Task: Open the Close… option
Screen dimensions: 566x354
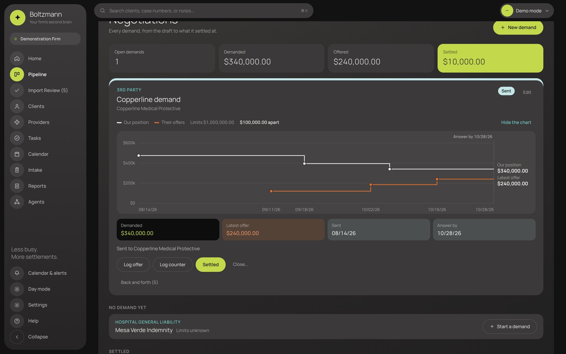Action: coord(240,264)
